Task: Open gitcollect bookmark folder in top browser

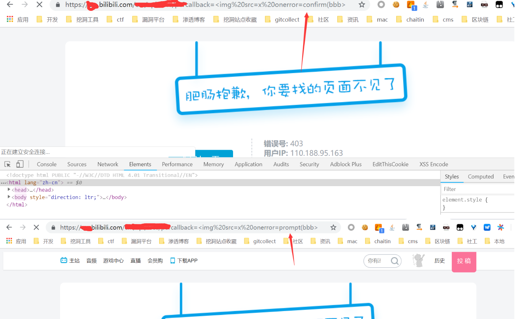Action: tap(282, 20)
